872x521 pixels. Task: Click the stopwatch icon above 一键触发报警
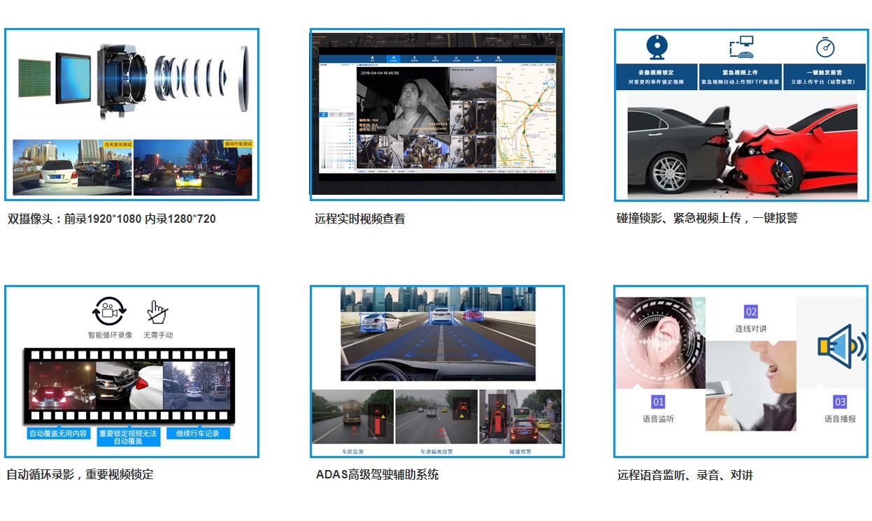tap(825, 47)
